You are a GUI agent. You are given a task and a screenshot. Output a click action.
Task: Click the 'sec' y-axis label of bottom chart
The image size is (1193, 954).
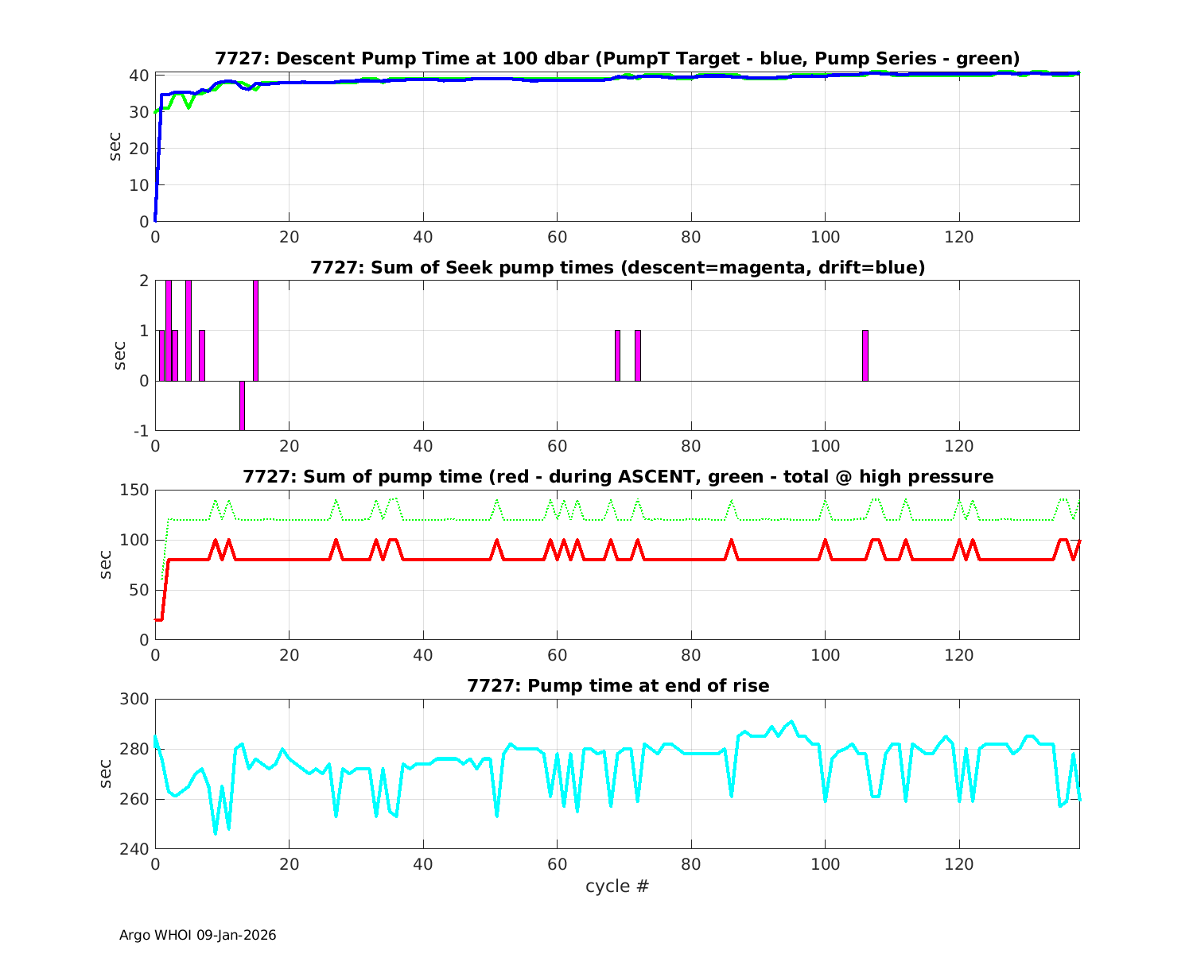point(107,774)
